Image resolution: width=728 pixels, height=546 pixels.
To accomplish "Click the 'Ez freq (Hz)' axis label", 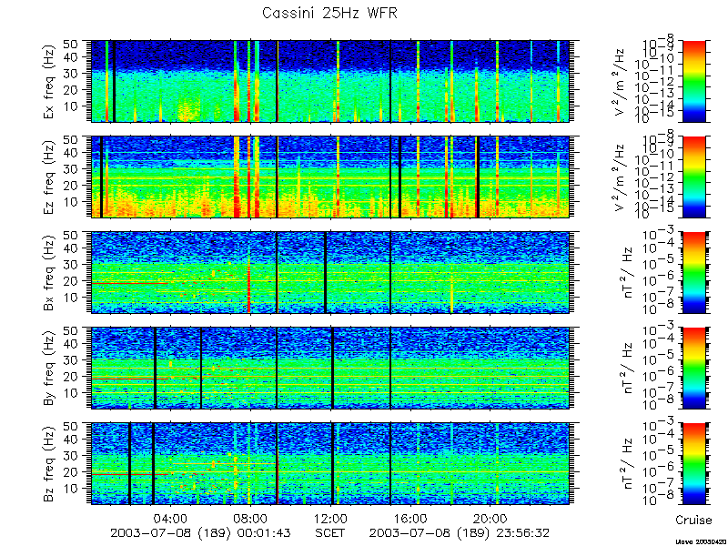I will click(50, 177).
